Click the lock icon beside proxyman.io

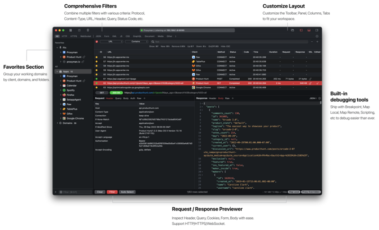(x=82, y=62)
